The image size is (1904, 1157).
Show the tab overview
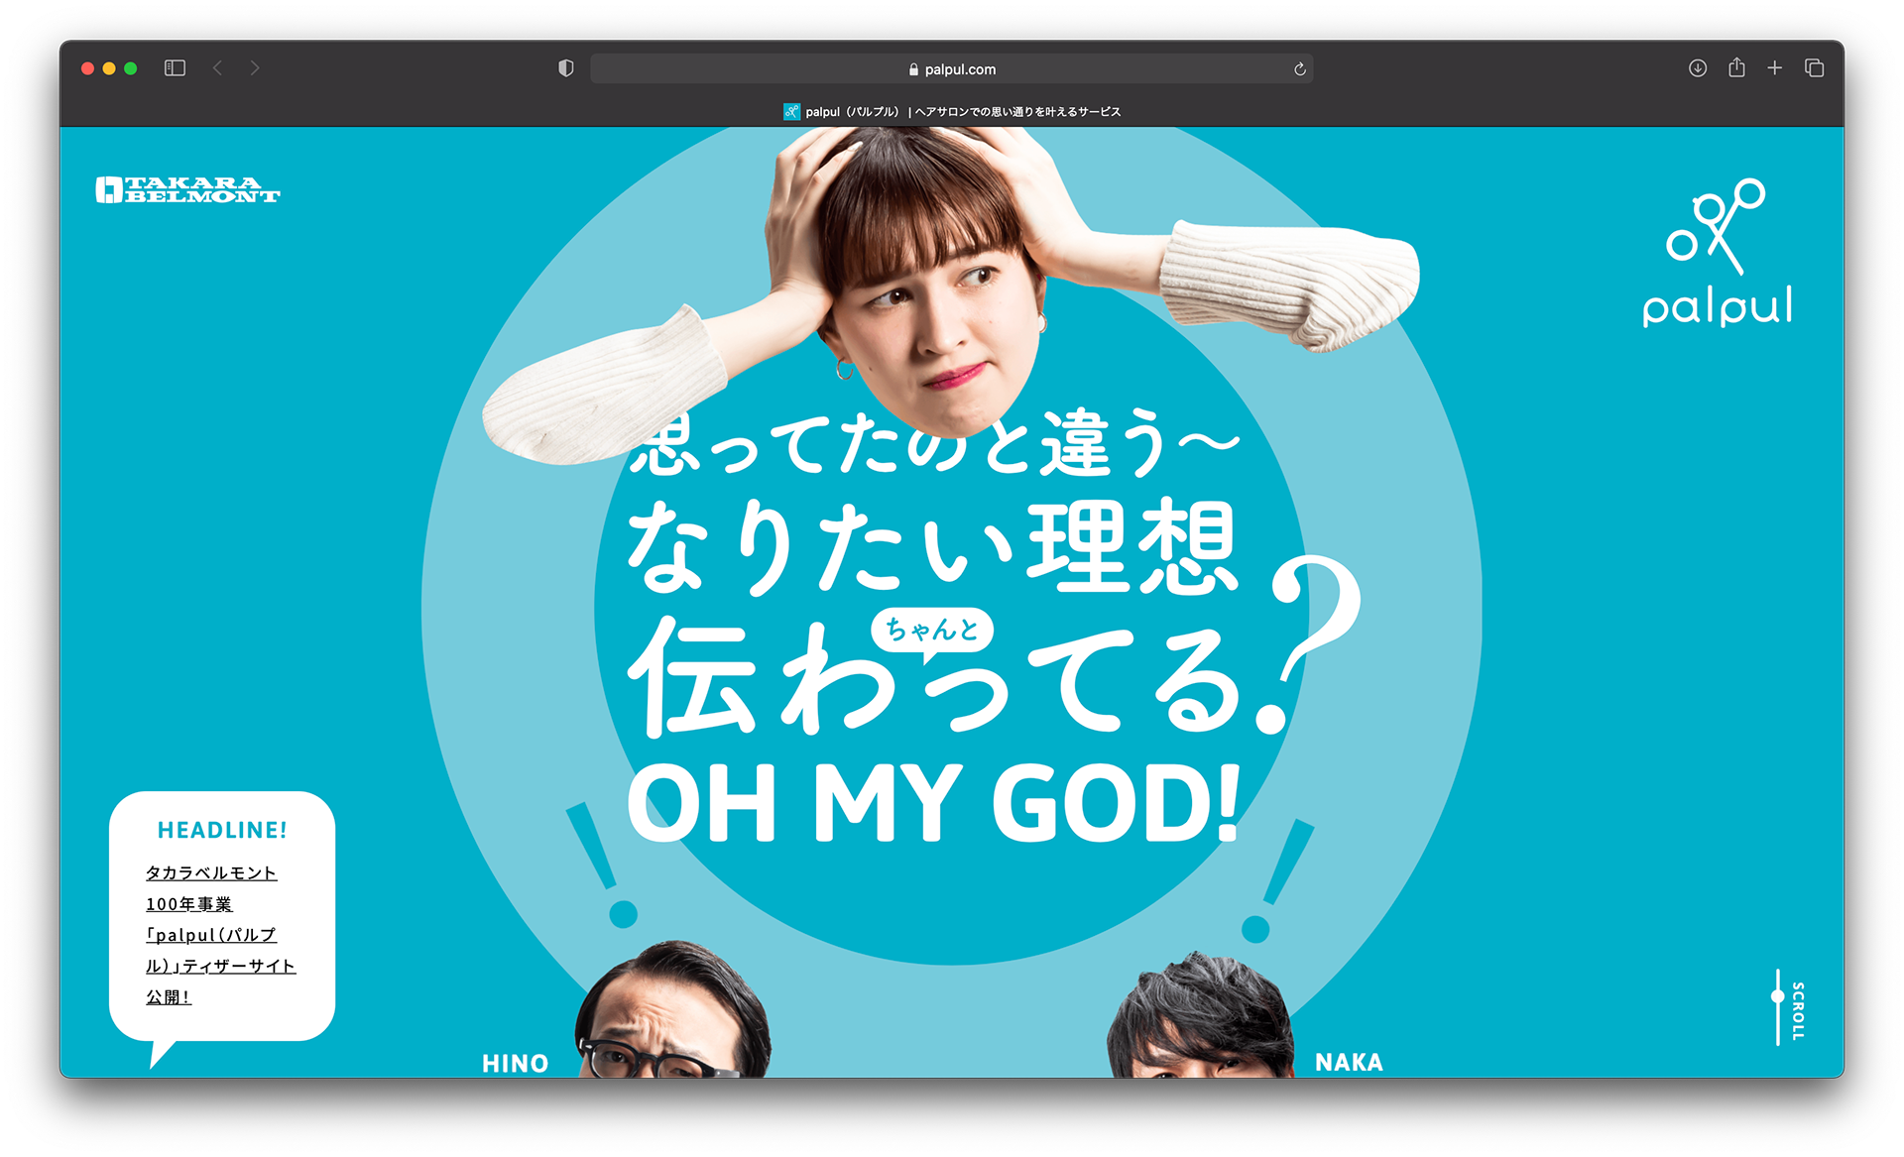click(x=1814, y=67)
